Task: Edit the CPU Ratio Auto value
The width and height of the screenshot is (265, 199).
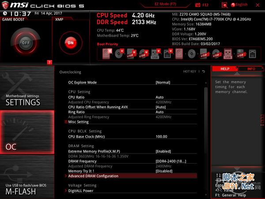Action: [159, 97]
